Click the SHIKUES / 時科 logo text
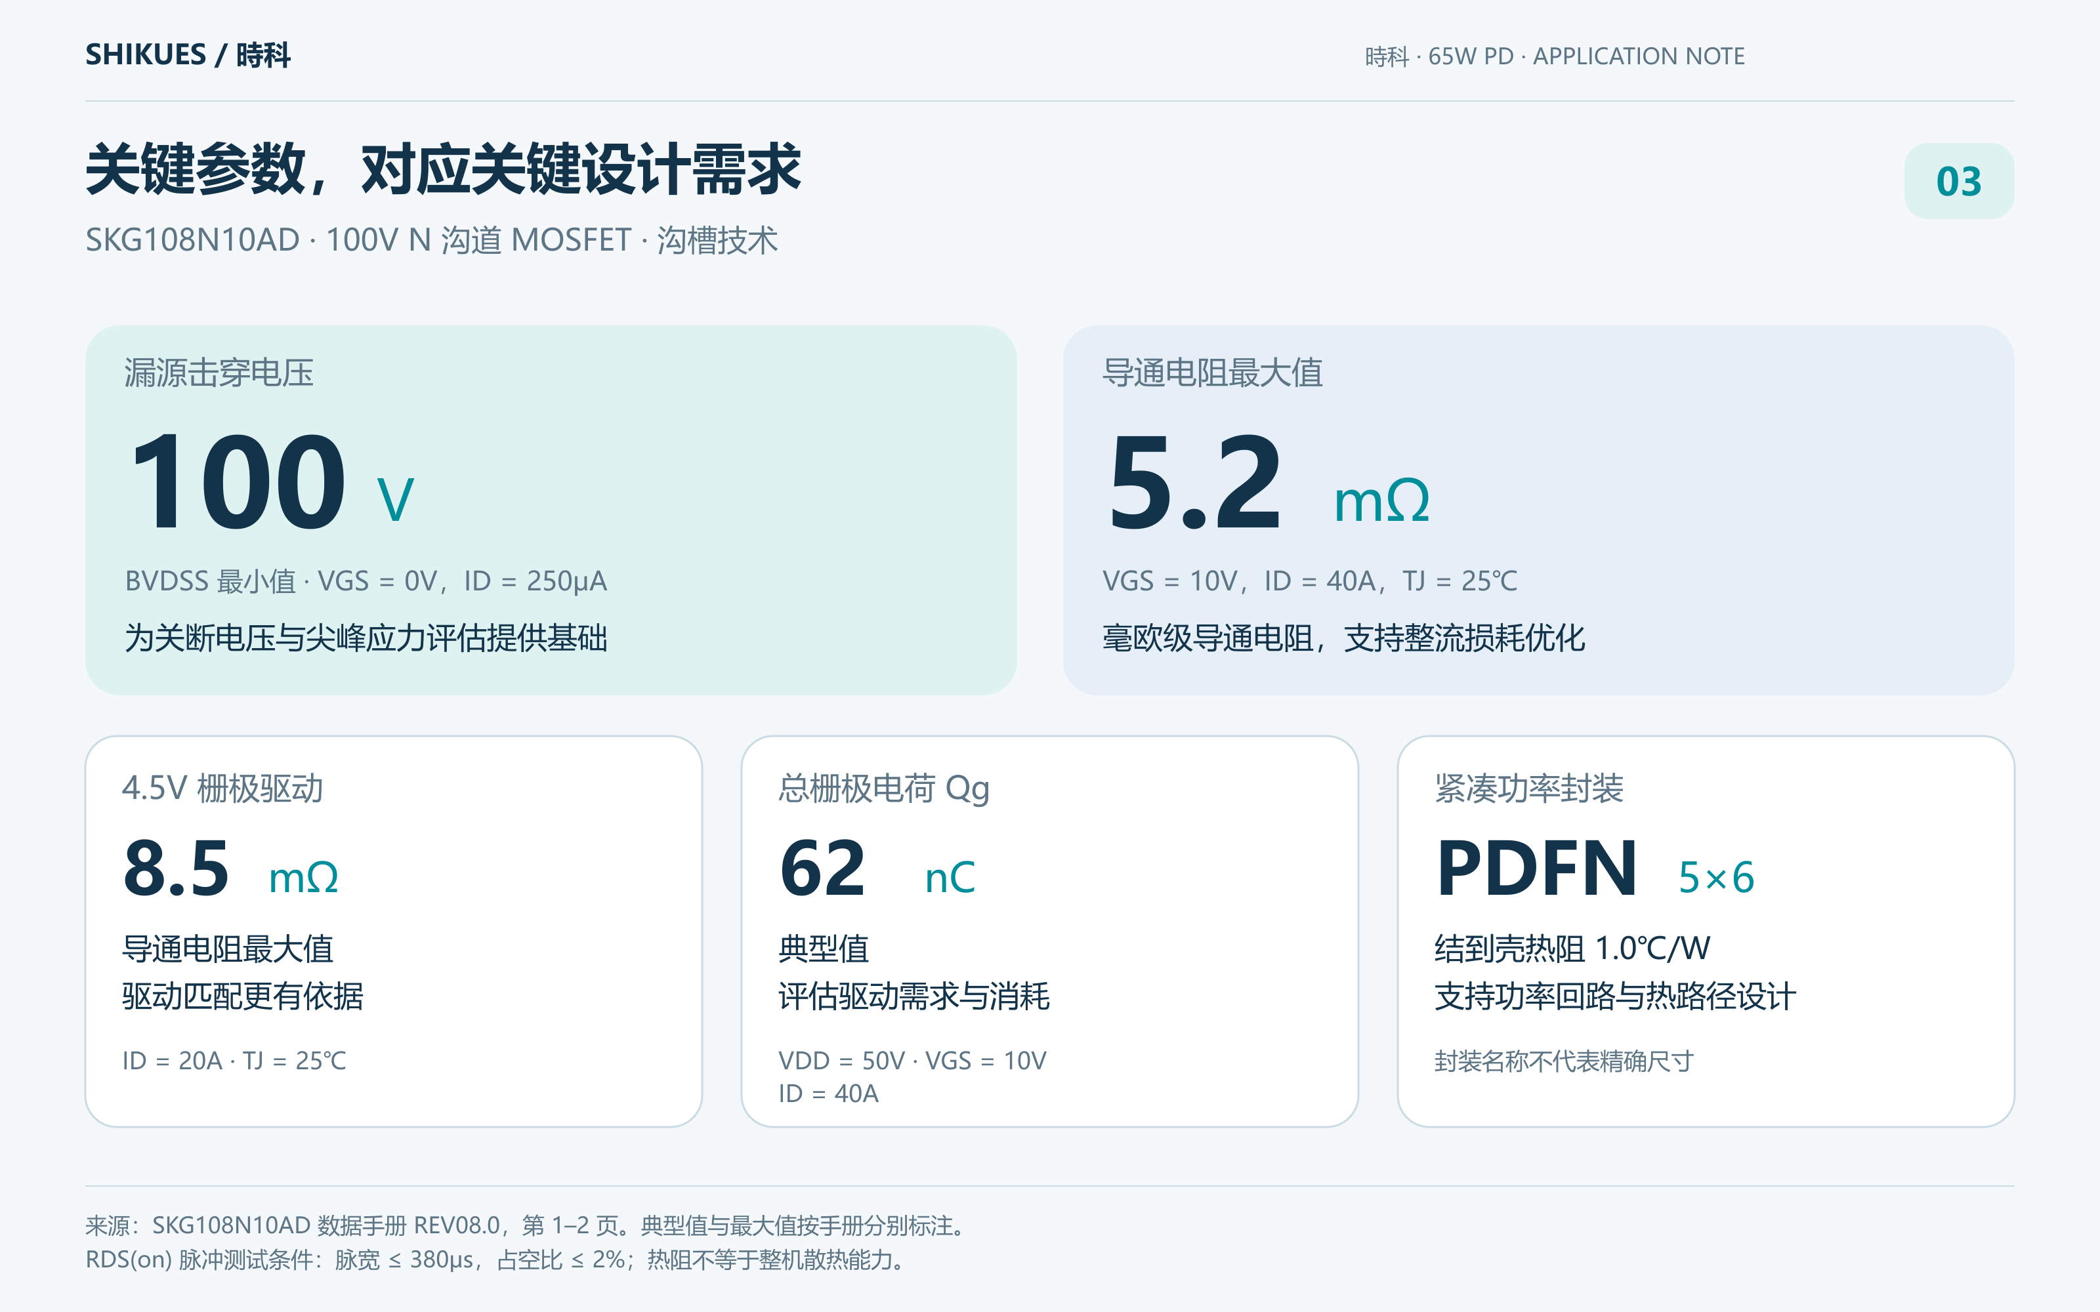The image size is (2100, 1312). point(188,54)
